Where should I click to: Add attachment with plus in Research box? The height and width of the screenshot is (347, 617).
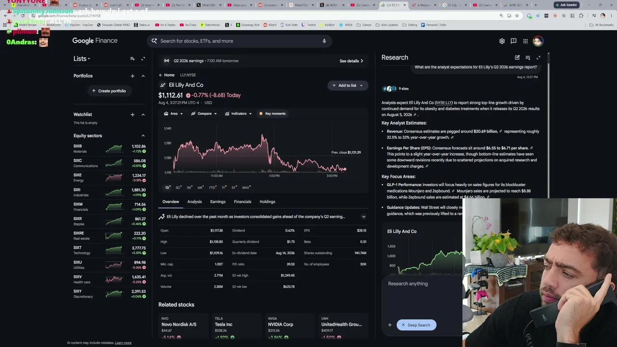click(x=390, y=325)
